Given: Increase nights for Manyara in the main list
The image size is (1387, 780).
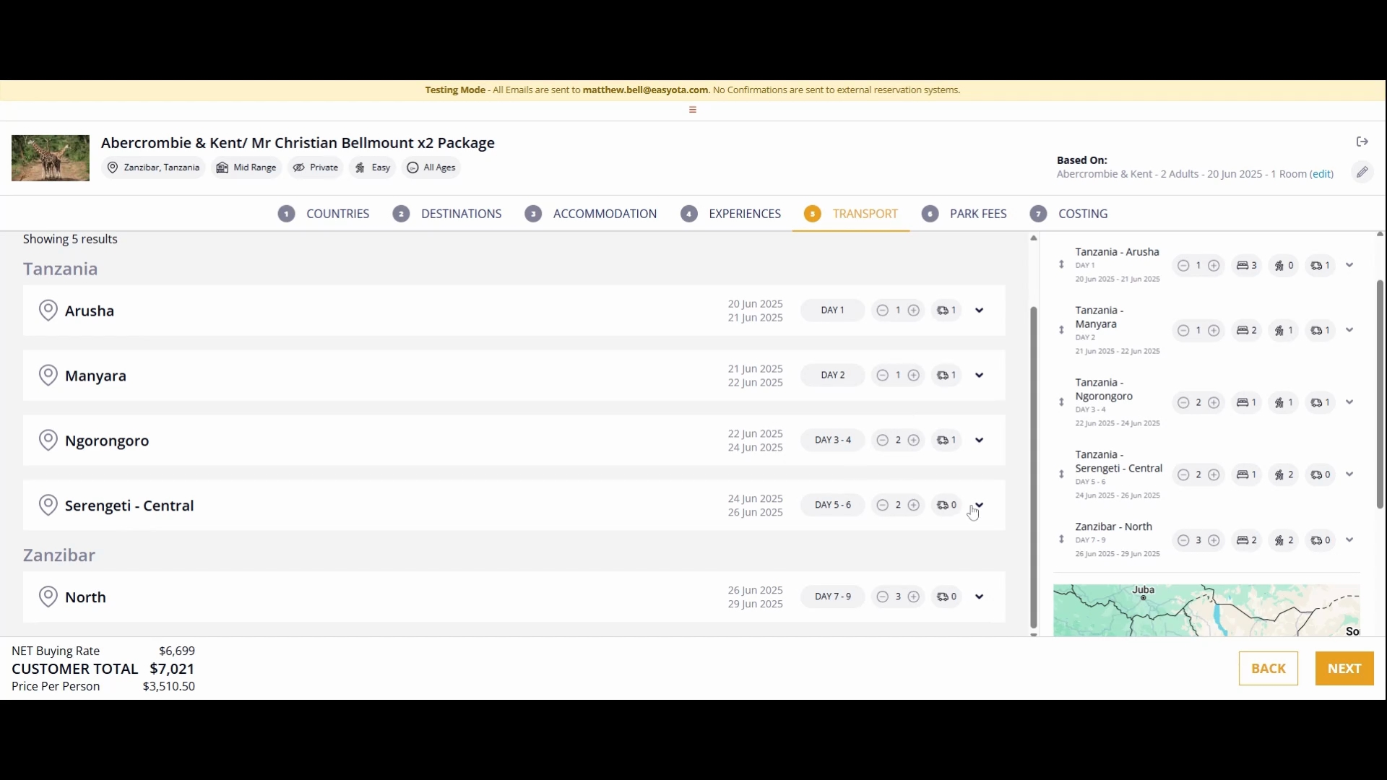Looking at the screenshot, I should [914, 376].
